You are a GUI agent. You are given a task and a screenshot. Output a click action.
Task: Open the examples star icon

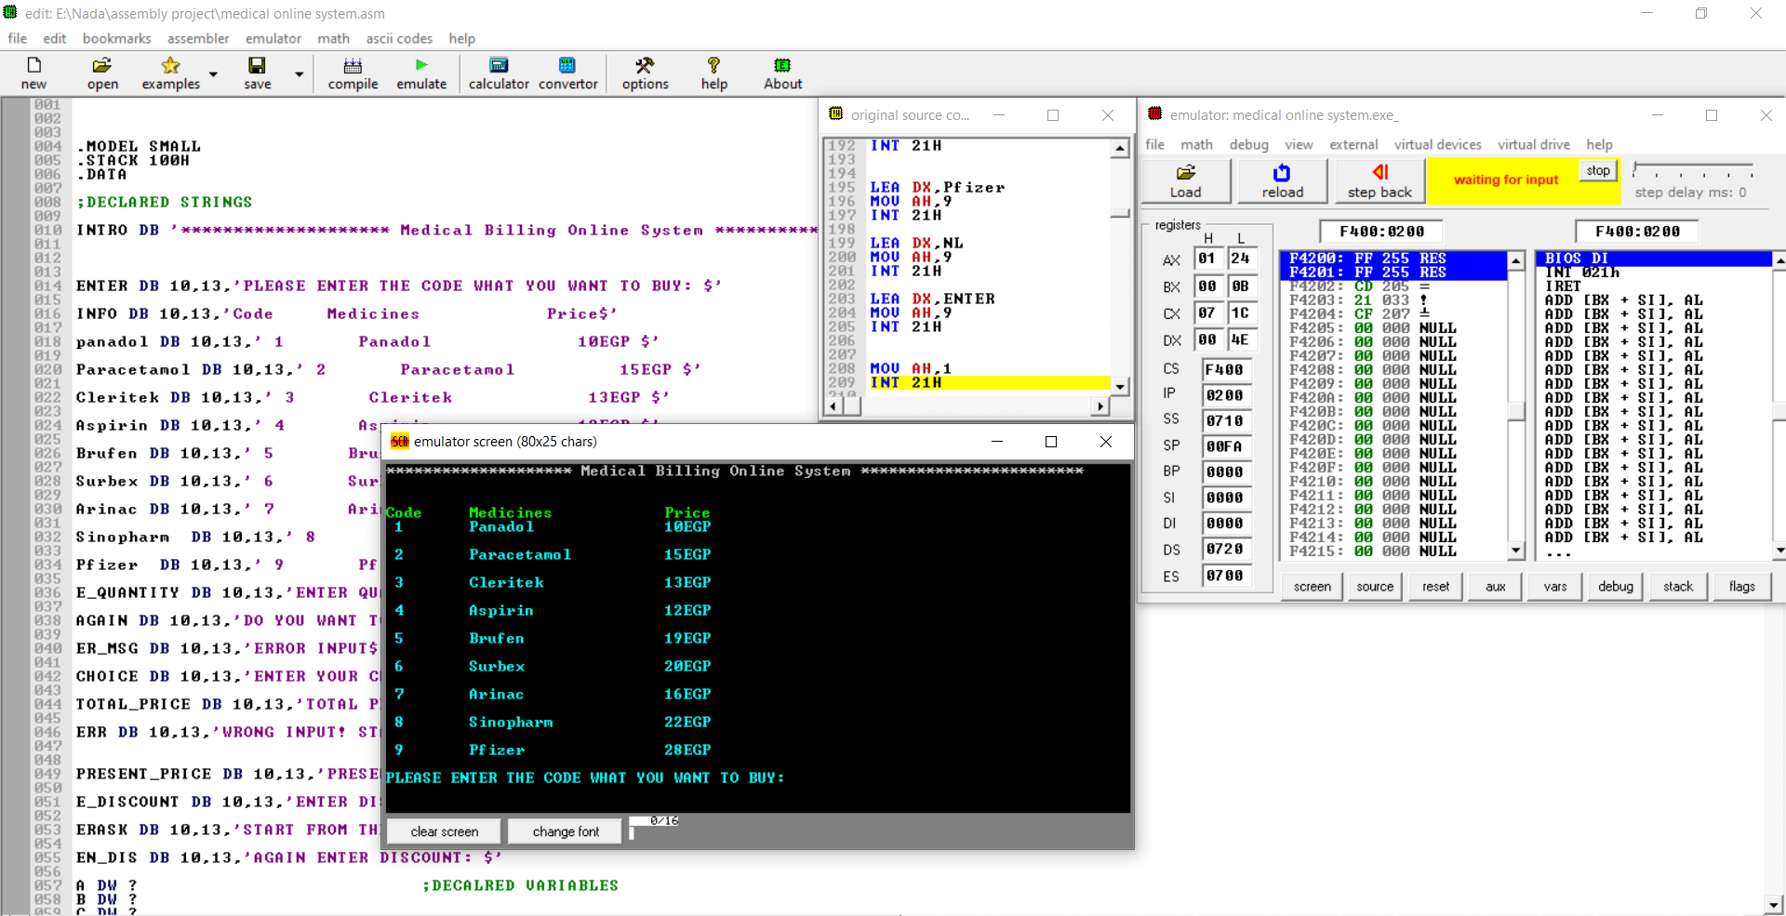click(170, 73)
